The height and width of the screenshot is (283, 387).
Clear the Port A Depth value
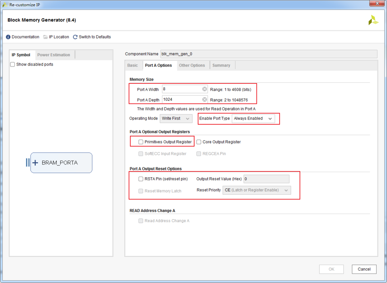pyautogui.click(x=204, y=100)
